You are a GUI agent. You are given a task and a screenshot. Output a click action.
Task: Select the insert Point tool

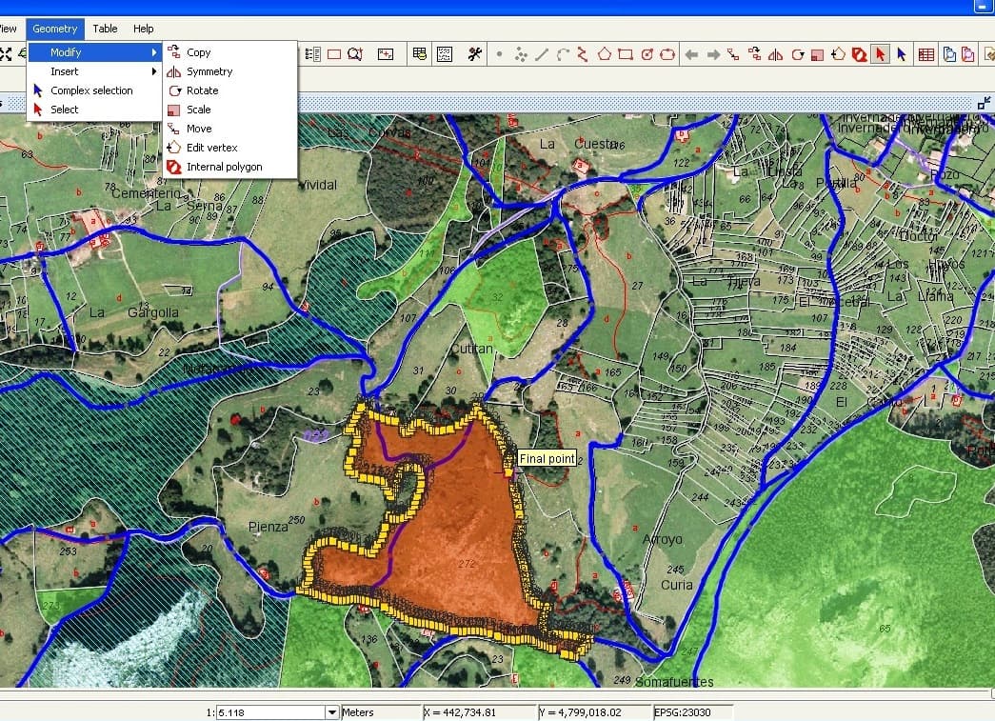(499, 54)
